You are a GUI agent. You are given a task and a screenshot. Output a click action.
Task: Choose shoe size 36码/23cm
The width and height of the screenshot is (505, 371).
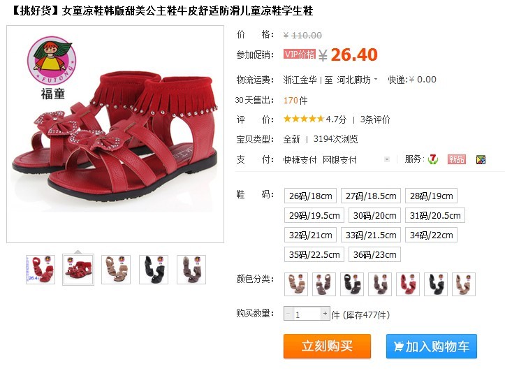click(x=374, y=255)
